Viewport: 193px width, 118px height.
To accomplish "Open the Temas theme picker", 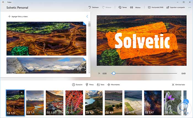I will 123,7.
